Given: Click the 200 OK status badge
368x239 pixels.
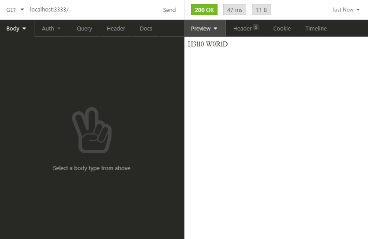Looking at the screenshot, I should pos(204,10).
